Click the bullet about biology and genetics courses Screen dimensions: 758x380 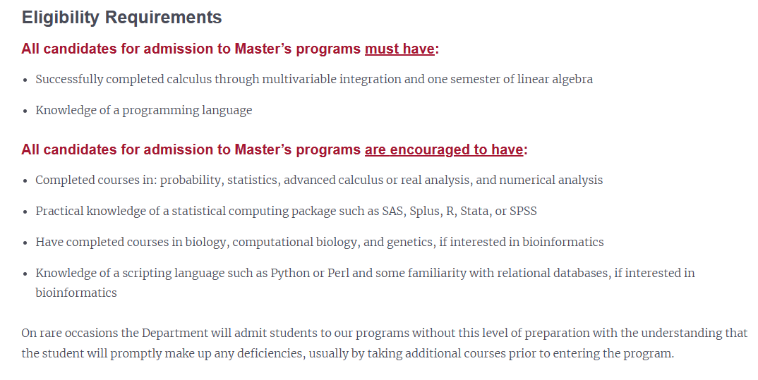point(320,242)
